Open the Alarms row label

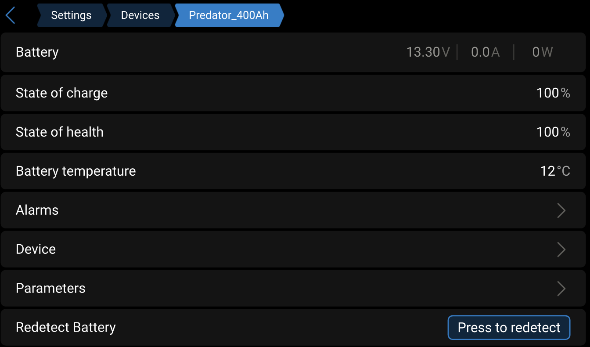click(x=37, y=210)
